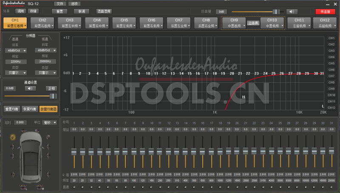Select the rear-left door speaker icon
The image size is (340, 193).
(13, 174)
